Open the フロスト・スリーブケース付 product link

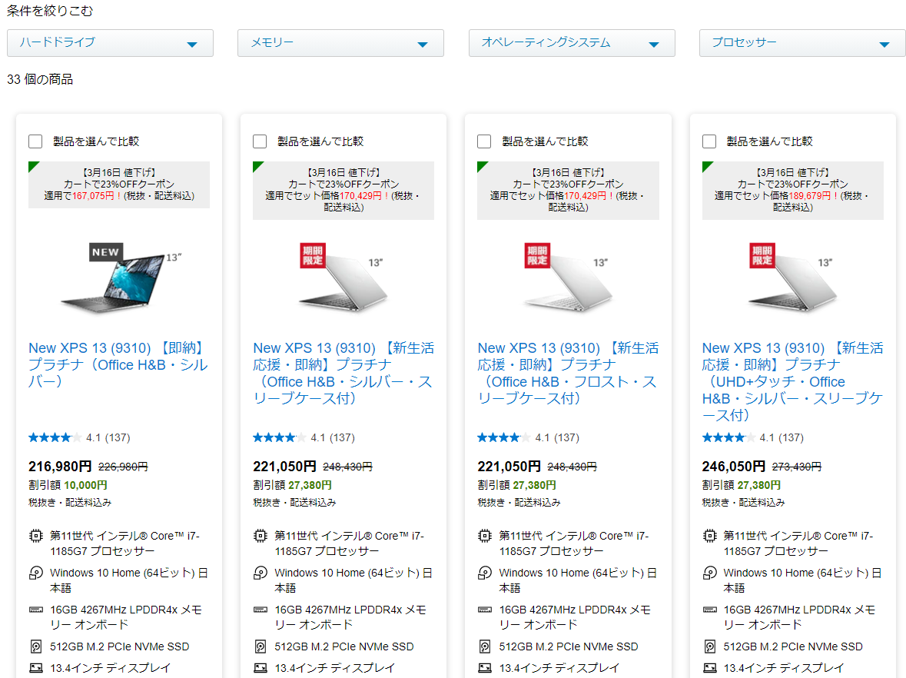click(567, 373)
